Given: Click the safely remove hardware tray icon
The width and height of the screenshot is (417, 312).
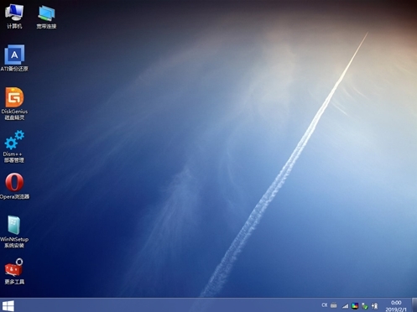Looking at the screenshot, I should 365,306.
